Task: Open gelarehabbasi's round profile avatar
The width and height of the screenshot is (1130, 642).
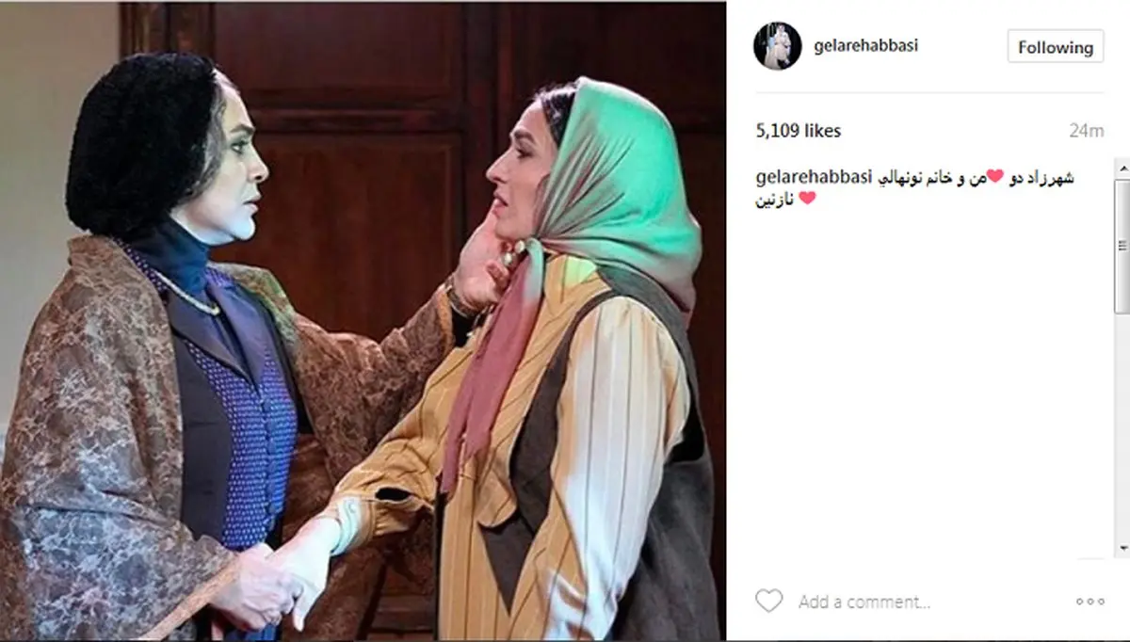Action: [777, 46]
